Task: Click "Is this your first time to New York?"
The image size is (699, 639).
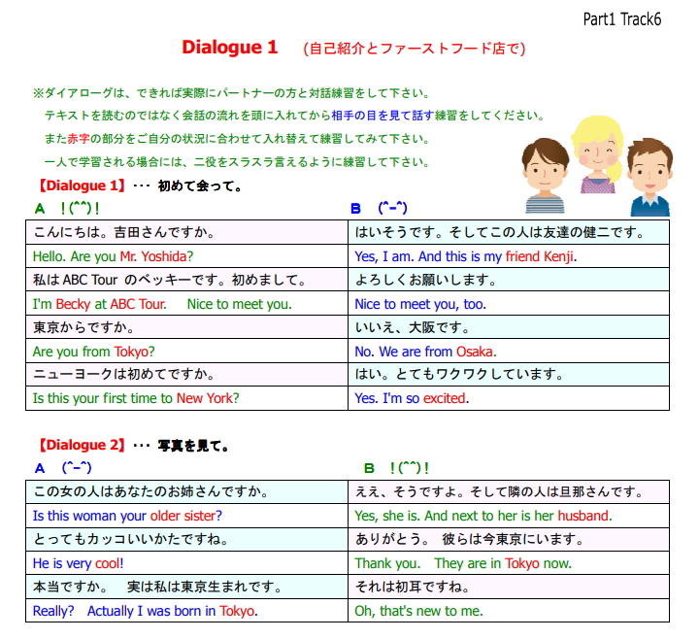Action: point(135,398)
